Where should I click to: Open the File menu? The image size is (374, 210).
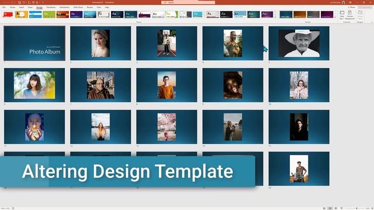(x=4, y=8)
